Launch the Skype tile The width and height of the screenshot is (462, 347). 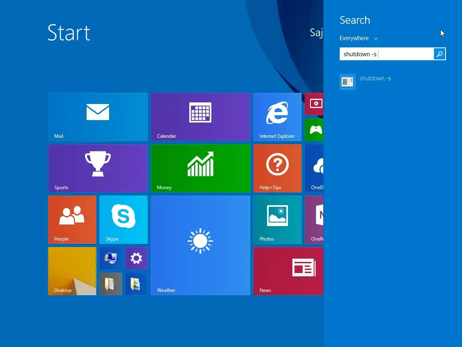click(x=124, y=220)
